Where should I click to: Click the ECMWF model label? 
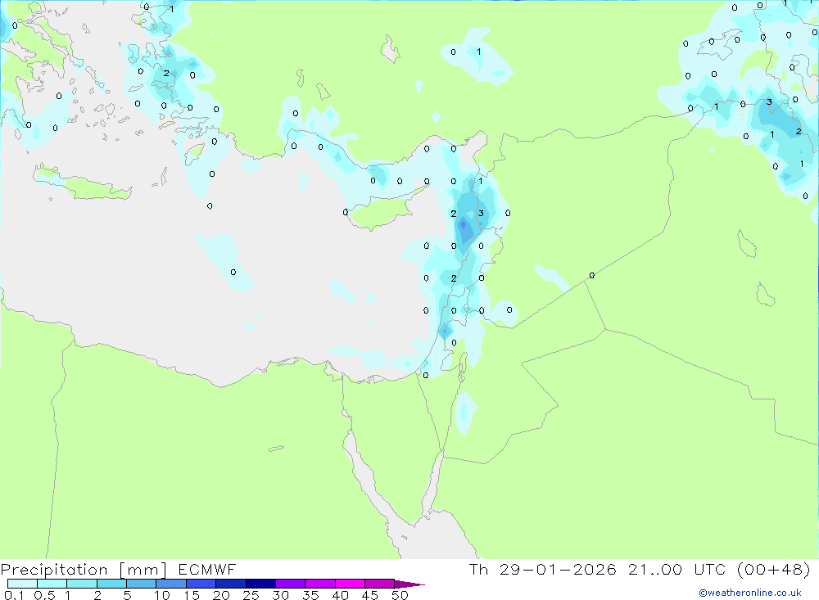pos(207,569)
